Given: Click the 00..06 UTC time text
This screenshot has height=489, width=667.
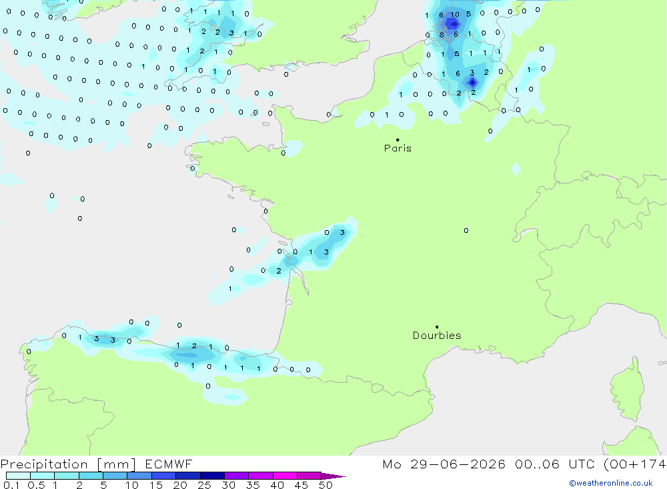Looking at the screenshot, I should [554, 464].
